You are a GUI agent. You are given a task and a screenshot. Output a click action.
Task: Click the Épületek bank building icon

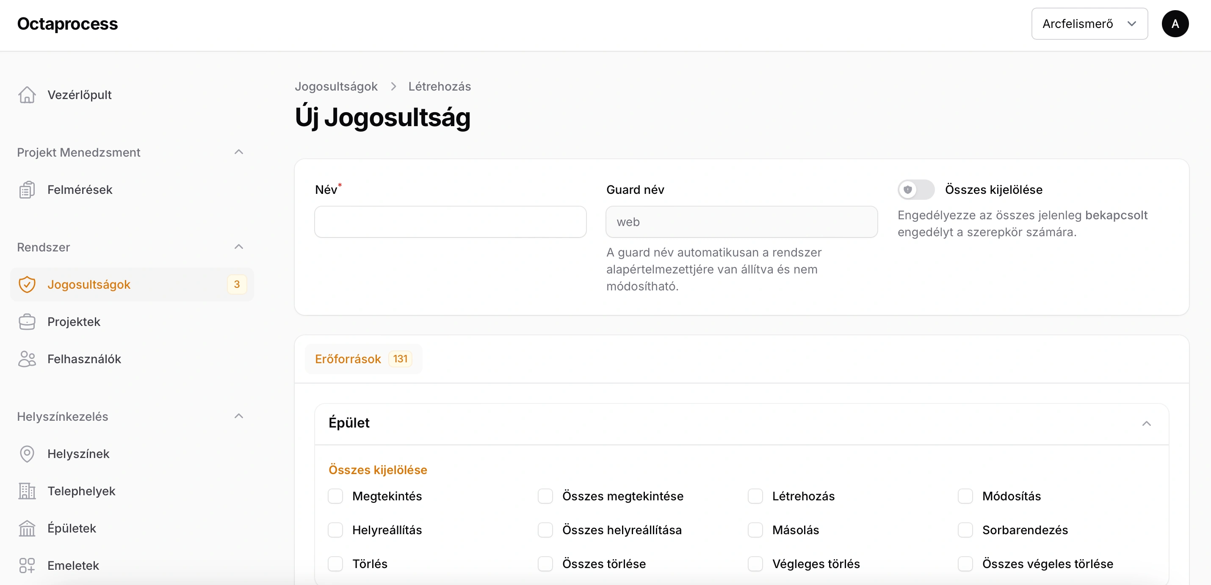pos(27,528)
